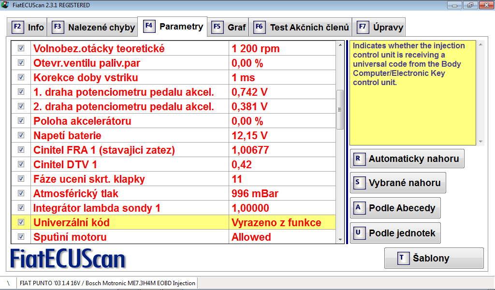Switch to the Graf tab
The height and width of the screenshot is (290, 495).
[x=236, y=28]
